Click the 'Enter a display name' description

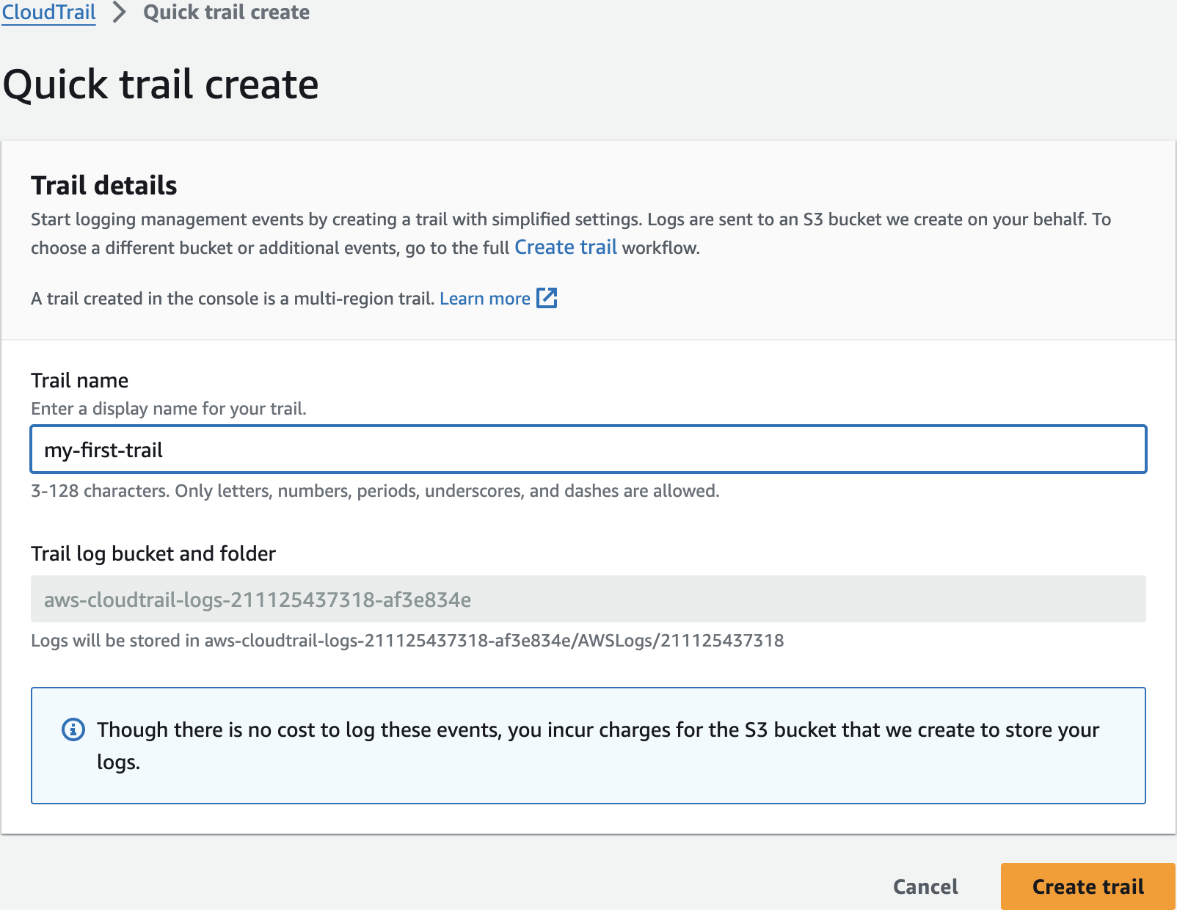[x=169, y=409]
